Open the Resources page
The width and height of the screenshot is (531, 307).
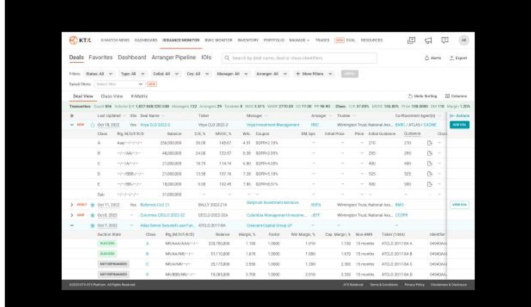pyautogui.click(x=372, y=40)
